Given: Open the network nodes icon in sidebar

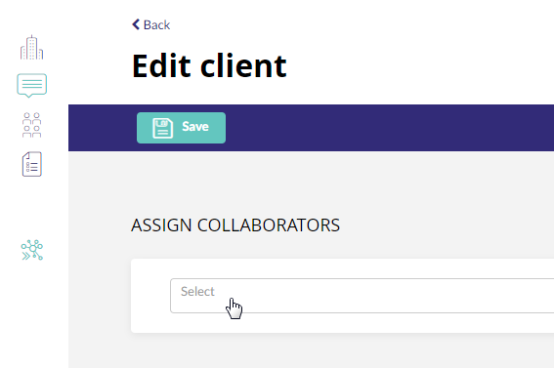Looking at the screenshot, I should (32, 250).
